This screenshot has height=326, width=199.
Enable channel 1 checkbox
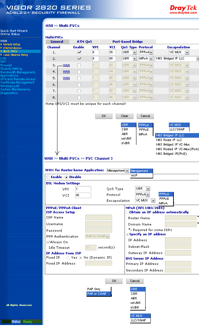pyautogui.click(x=79, y=52)
